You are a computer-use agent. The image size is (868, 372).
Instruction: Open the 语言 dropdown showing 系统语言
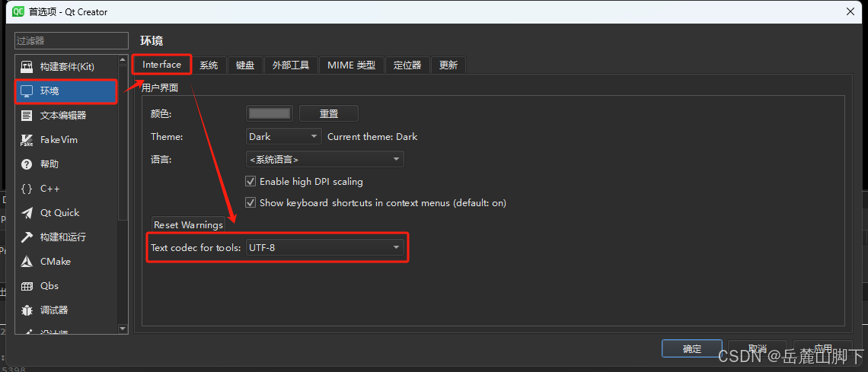[x=324, y=159]
